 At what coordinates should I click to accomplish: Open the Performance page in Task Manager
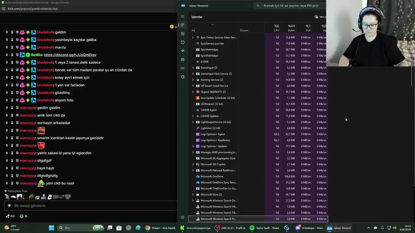[x=183, y=34]
